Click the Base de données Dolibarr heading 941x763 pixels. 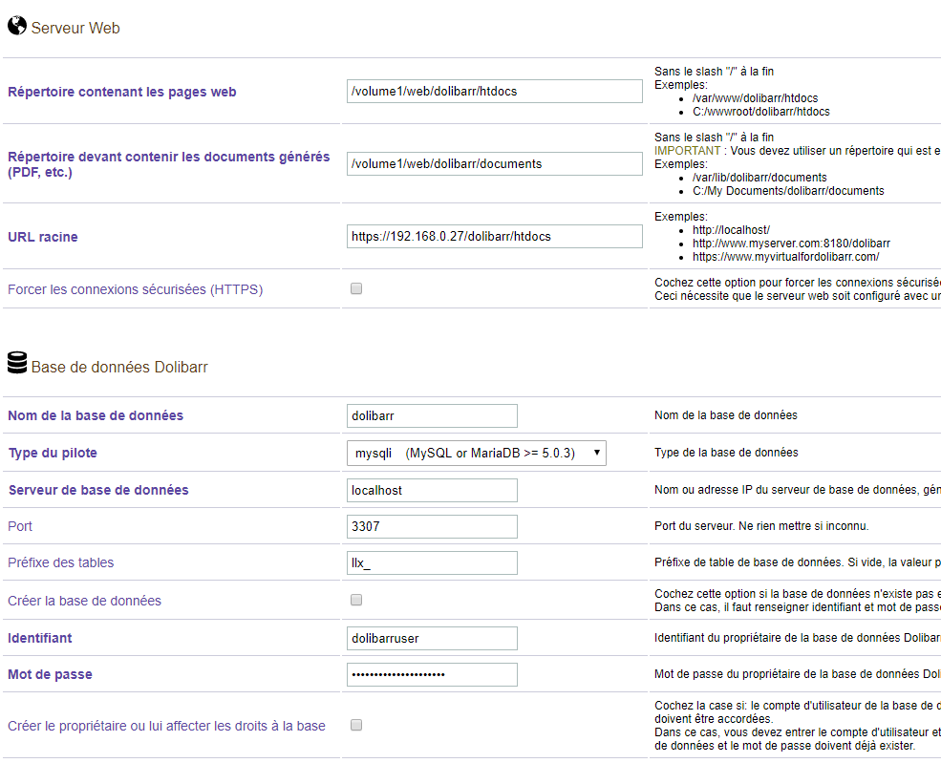(119, 367)
